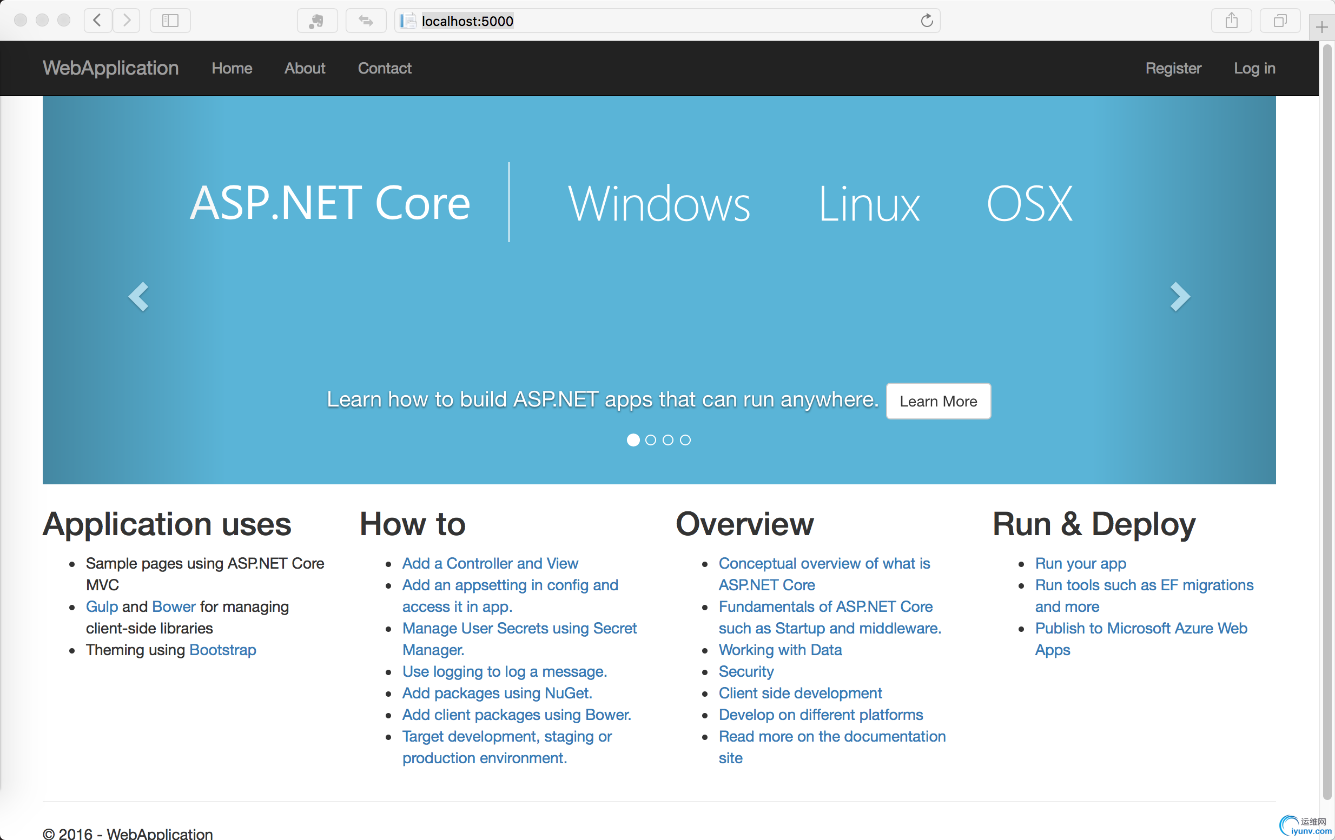Open the Gulp link
This screenshot has width=1335, height=840.
(102, 606)
